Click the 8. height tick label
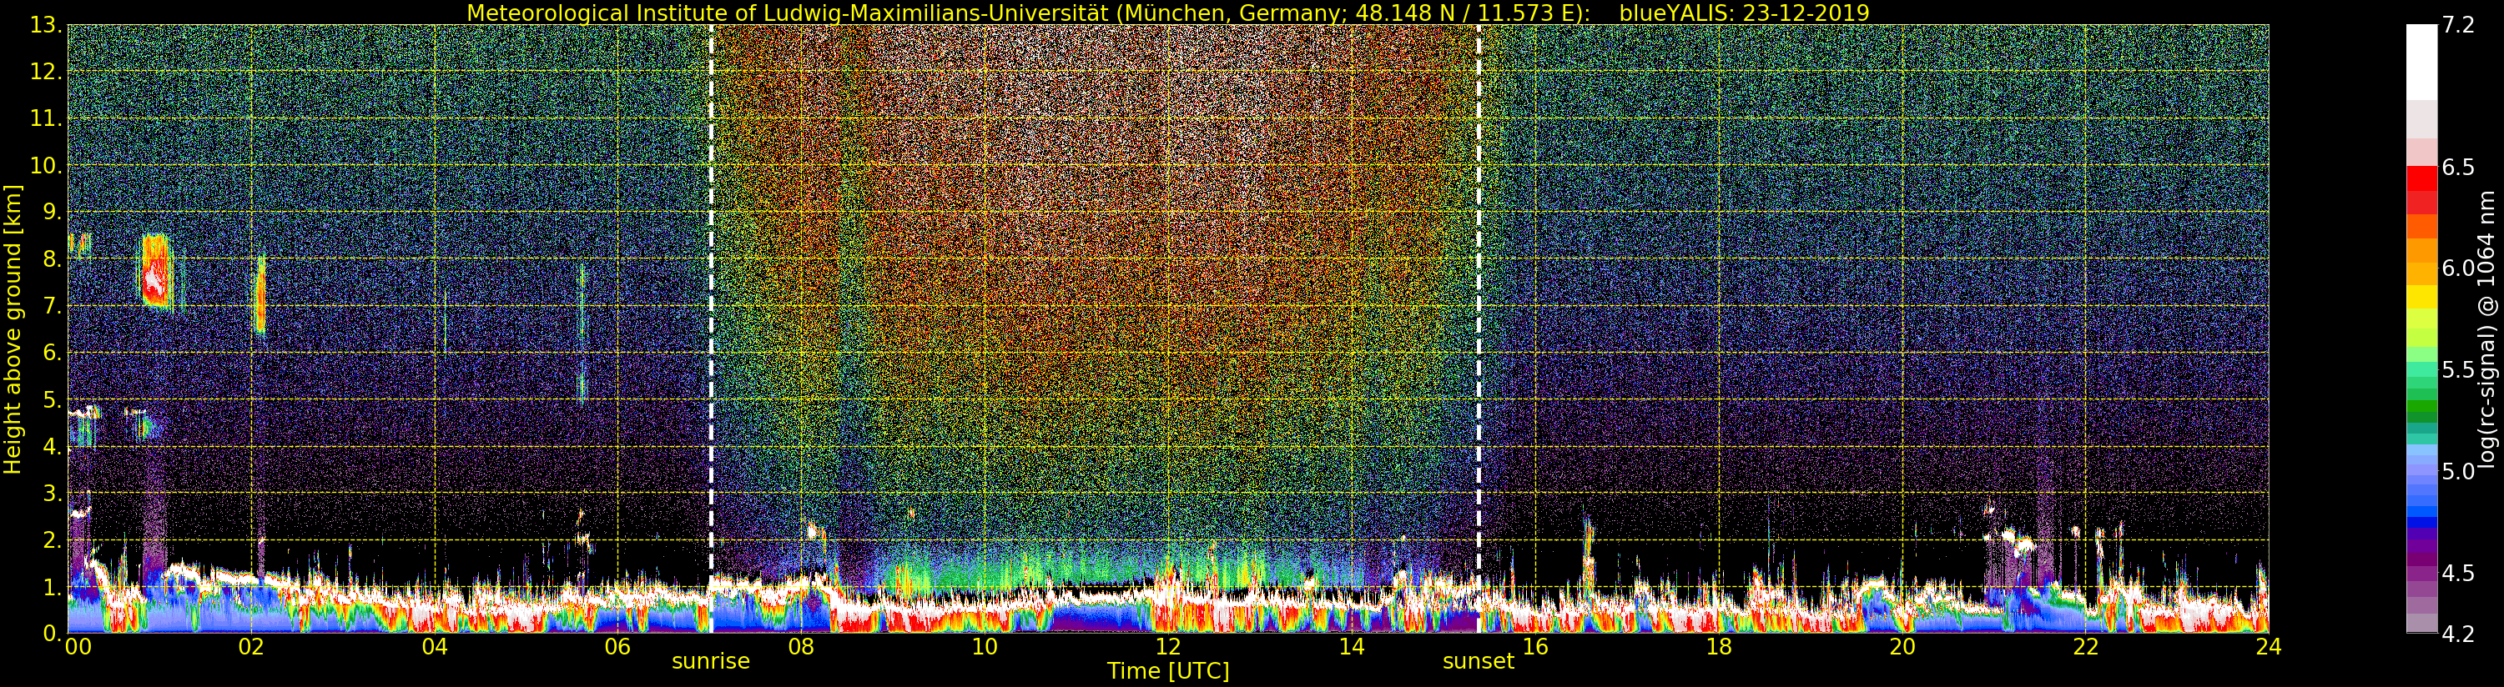Viewport: 2504px width, 687px height. (53, 259)
